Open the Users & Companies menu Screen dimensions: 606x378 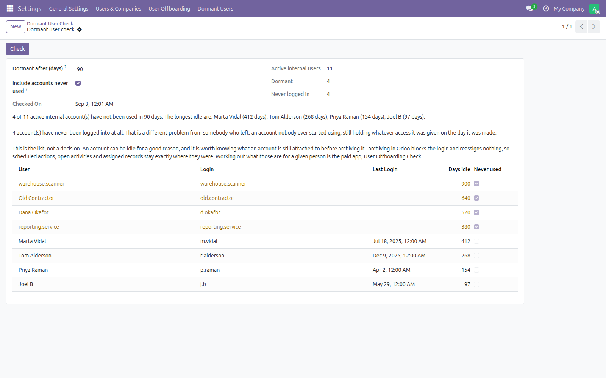click(x=118, y=9)
